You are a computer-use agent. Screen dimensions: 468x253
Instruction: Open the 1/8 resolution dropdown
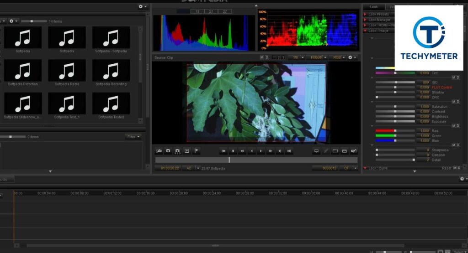point(297,57)
